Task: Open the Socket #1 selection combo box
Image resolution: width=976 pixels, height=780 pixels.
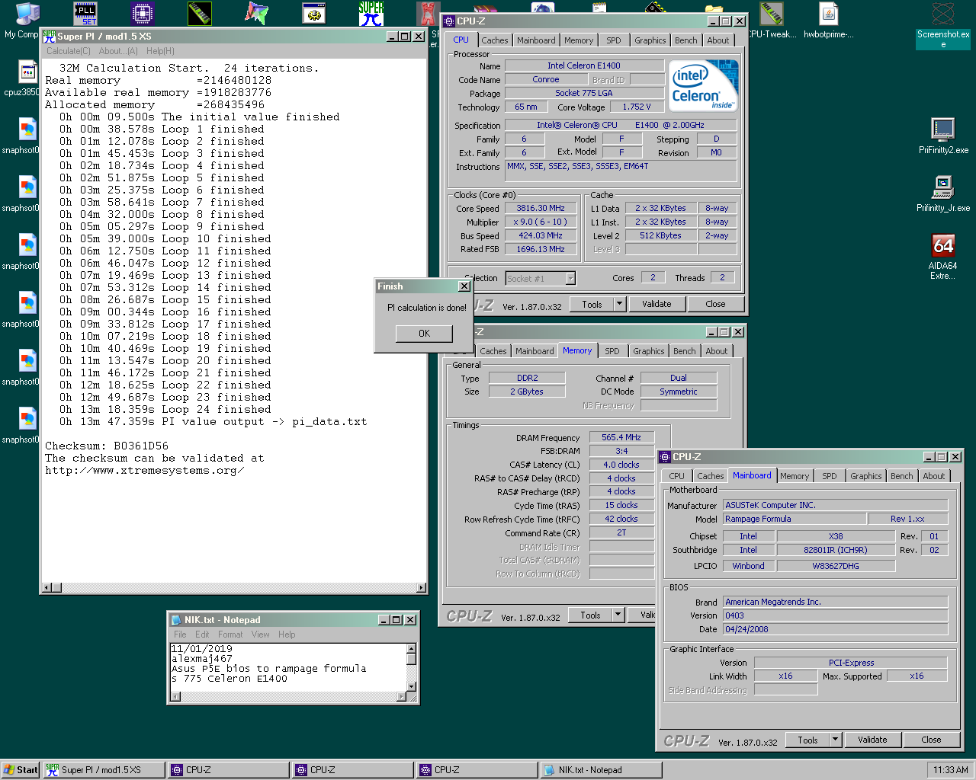Action: tap(541, 279)
